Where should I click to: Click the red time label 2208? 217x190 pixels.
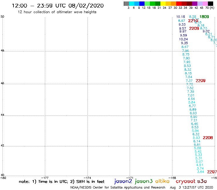[208, 138]
